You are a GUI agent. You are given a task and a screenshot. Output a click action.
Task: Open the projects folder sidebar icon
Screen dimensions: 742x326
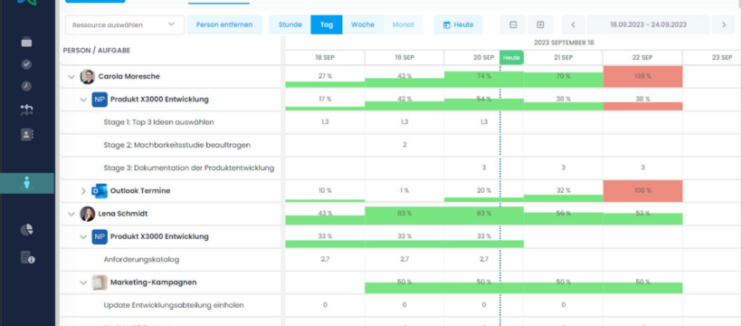point(26,42)
